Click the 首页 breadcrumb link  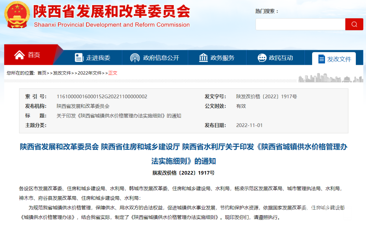42,73
